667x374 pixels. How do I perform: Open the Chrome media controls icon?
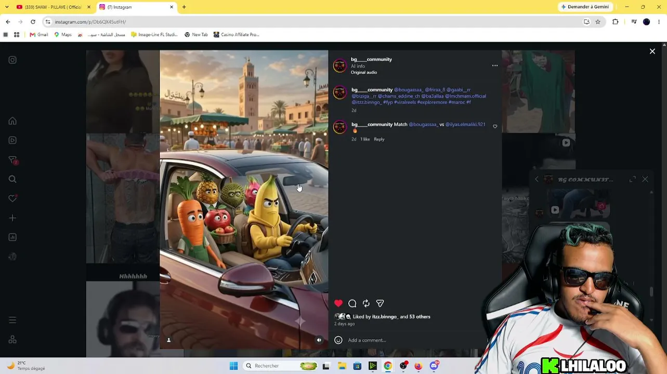coord(634,22)
